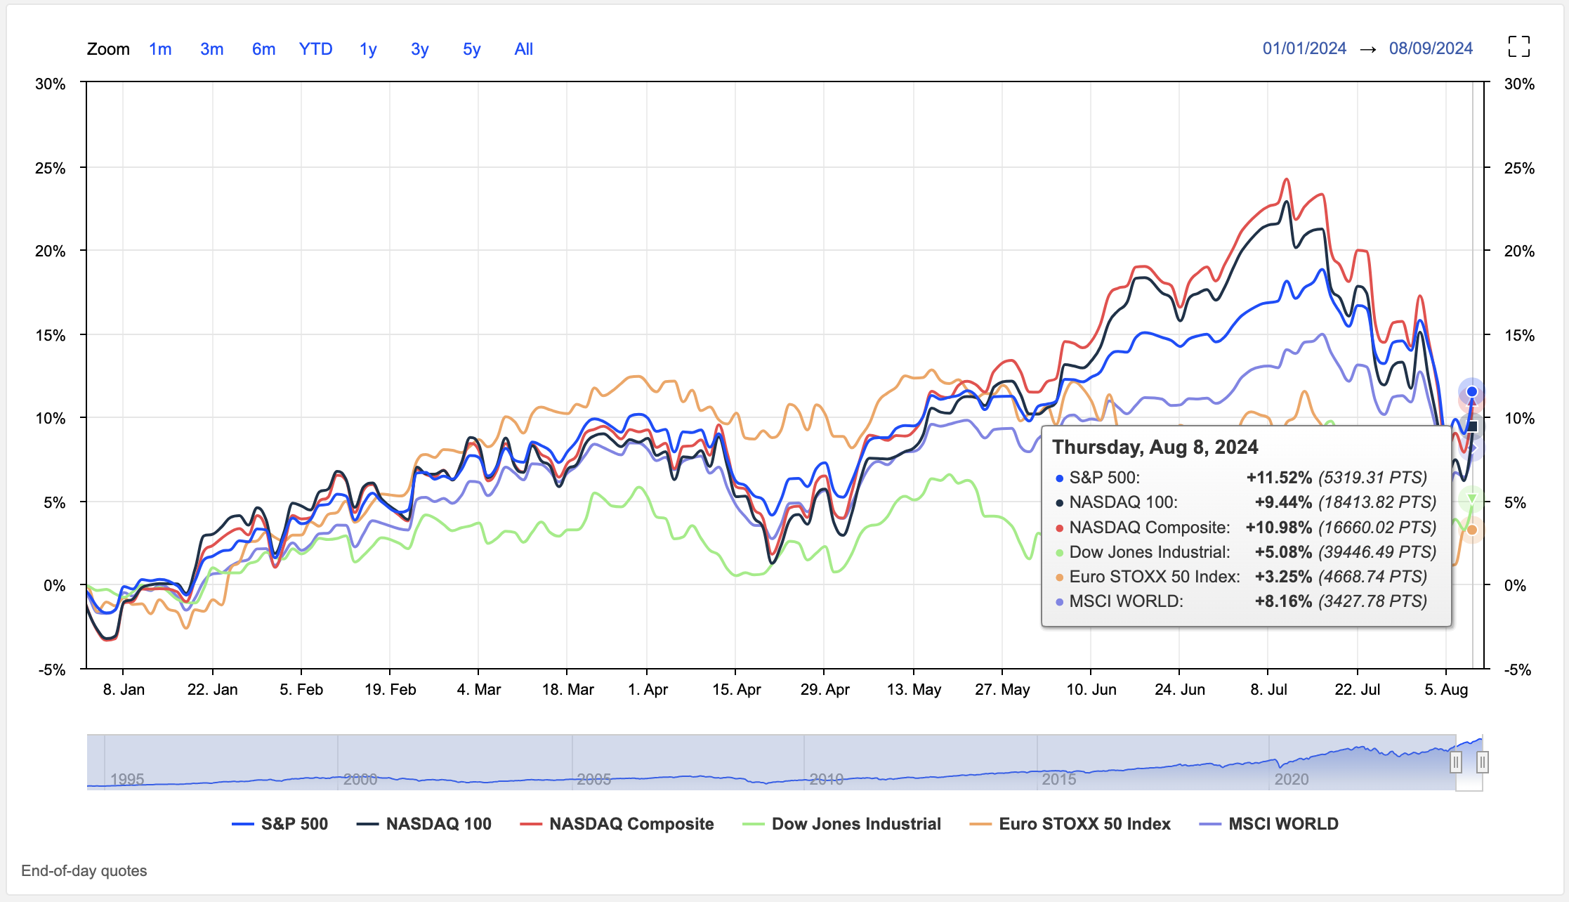Set zoom range to 1m

[x=160, y=49]
